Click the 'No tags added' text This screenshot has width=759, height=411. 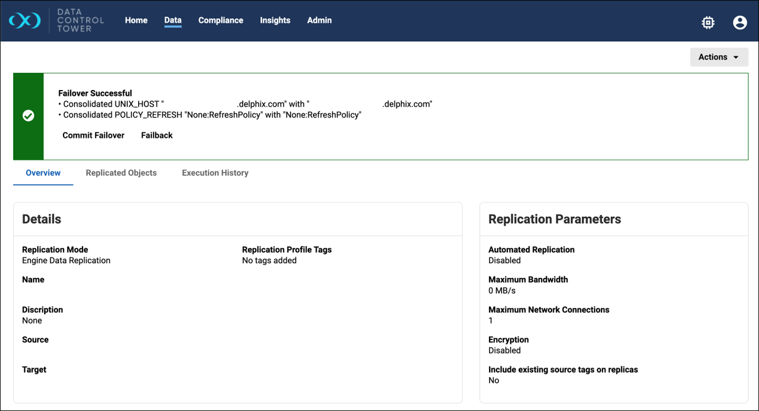point(269,260)
